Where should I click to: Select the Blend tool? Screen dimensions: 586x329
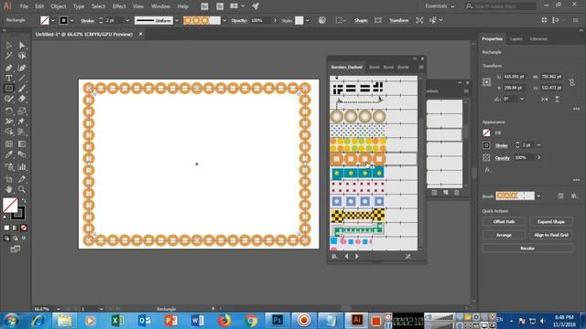22,154
